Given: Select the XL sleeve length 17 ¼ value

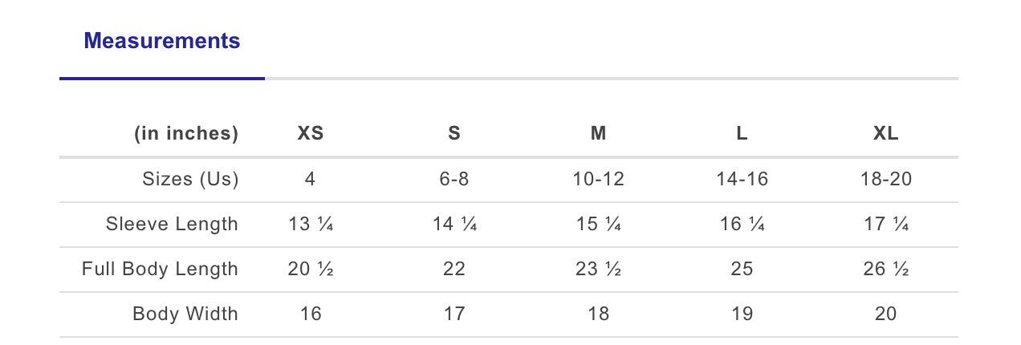Looking at the screenshot, I should click(886, 224).
